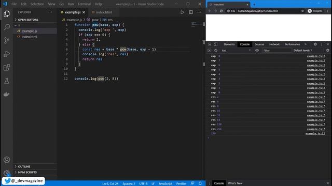
Task: Open editor More Actions ellipsis
Action: pyautogui.click(x=199, y=12)
